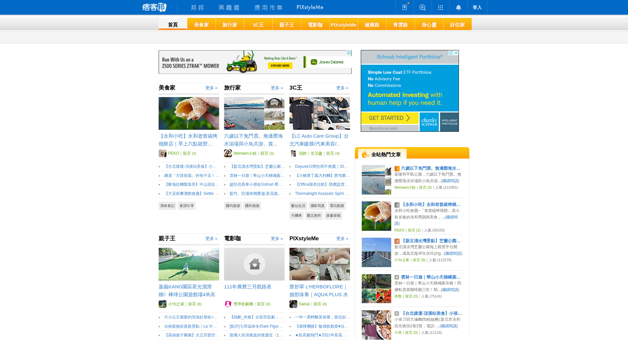Expand 更多 for 旅行家 section
This screenshot has height=340, width=628.
tap(277, 88)
